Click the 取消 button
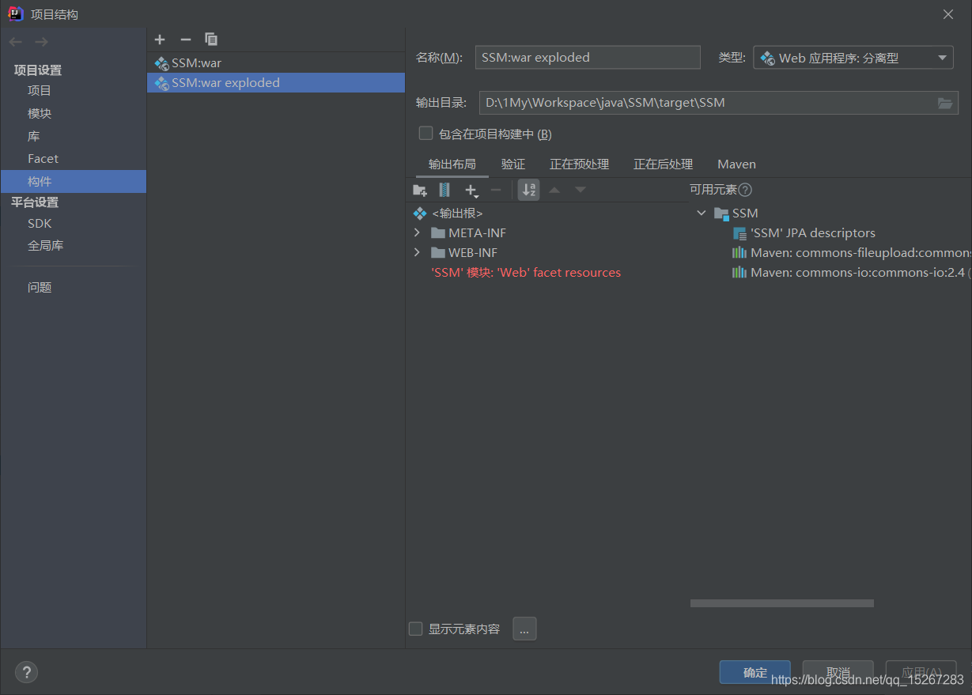 point(838,673)
